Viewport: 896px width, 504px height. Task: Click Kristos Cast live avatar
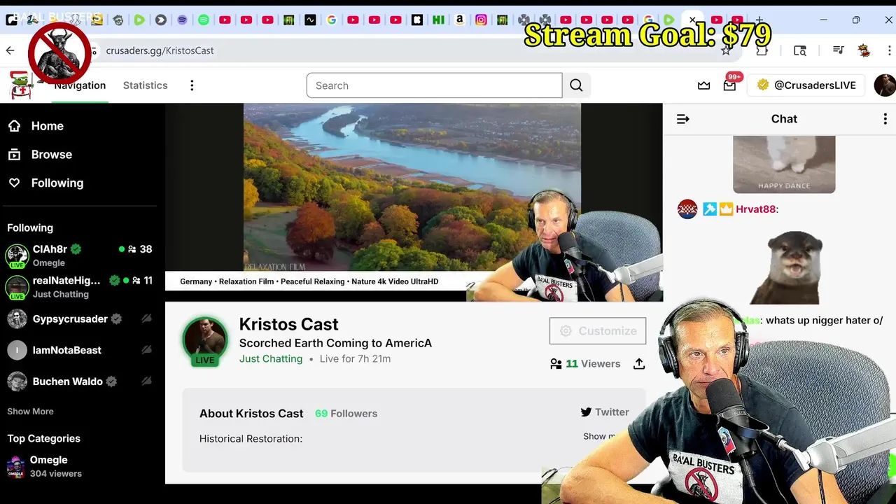click(205, 341)
